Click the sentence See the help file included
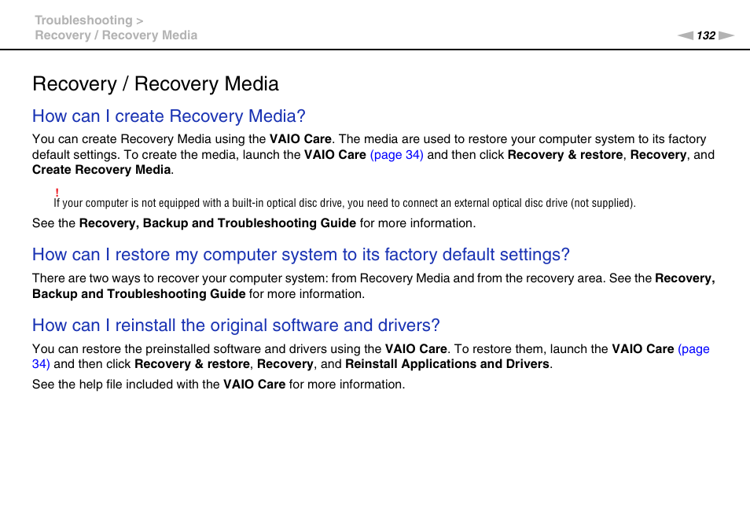The image size is (750, 530). point(219,385)
